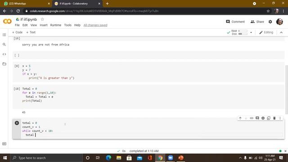Open the Windows notification center

[281, 158]
